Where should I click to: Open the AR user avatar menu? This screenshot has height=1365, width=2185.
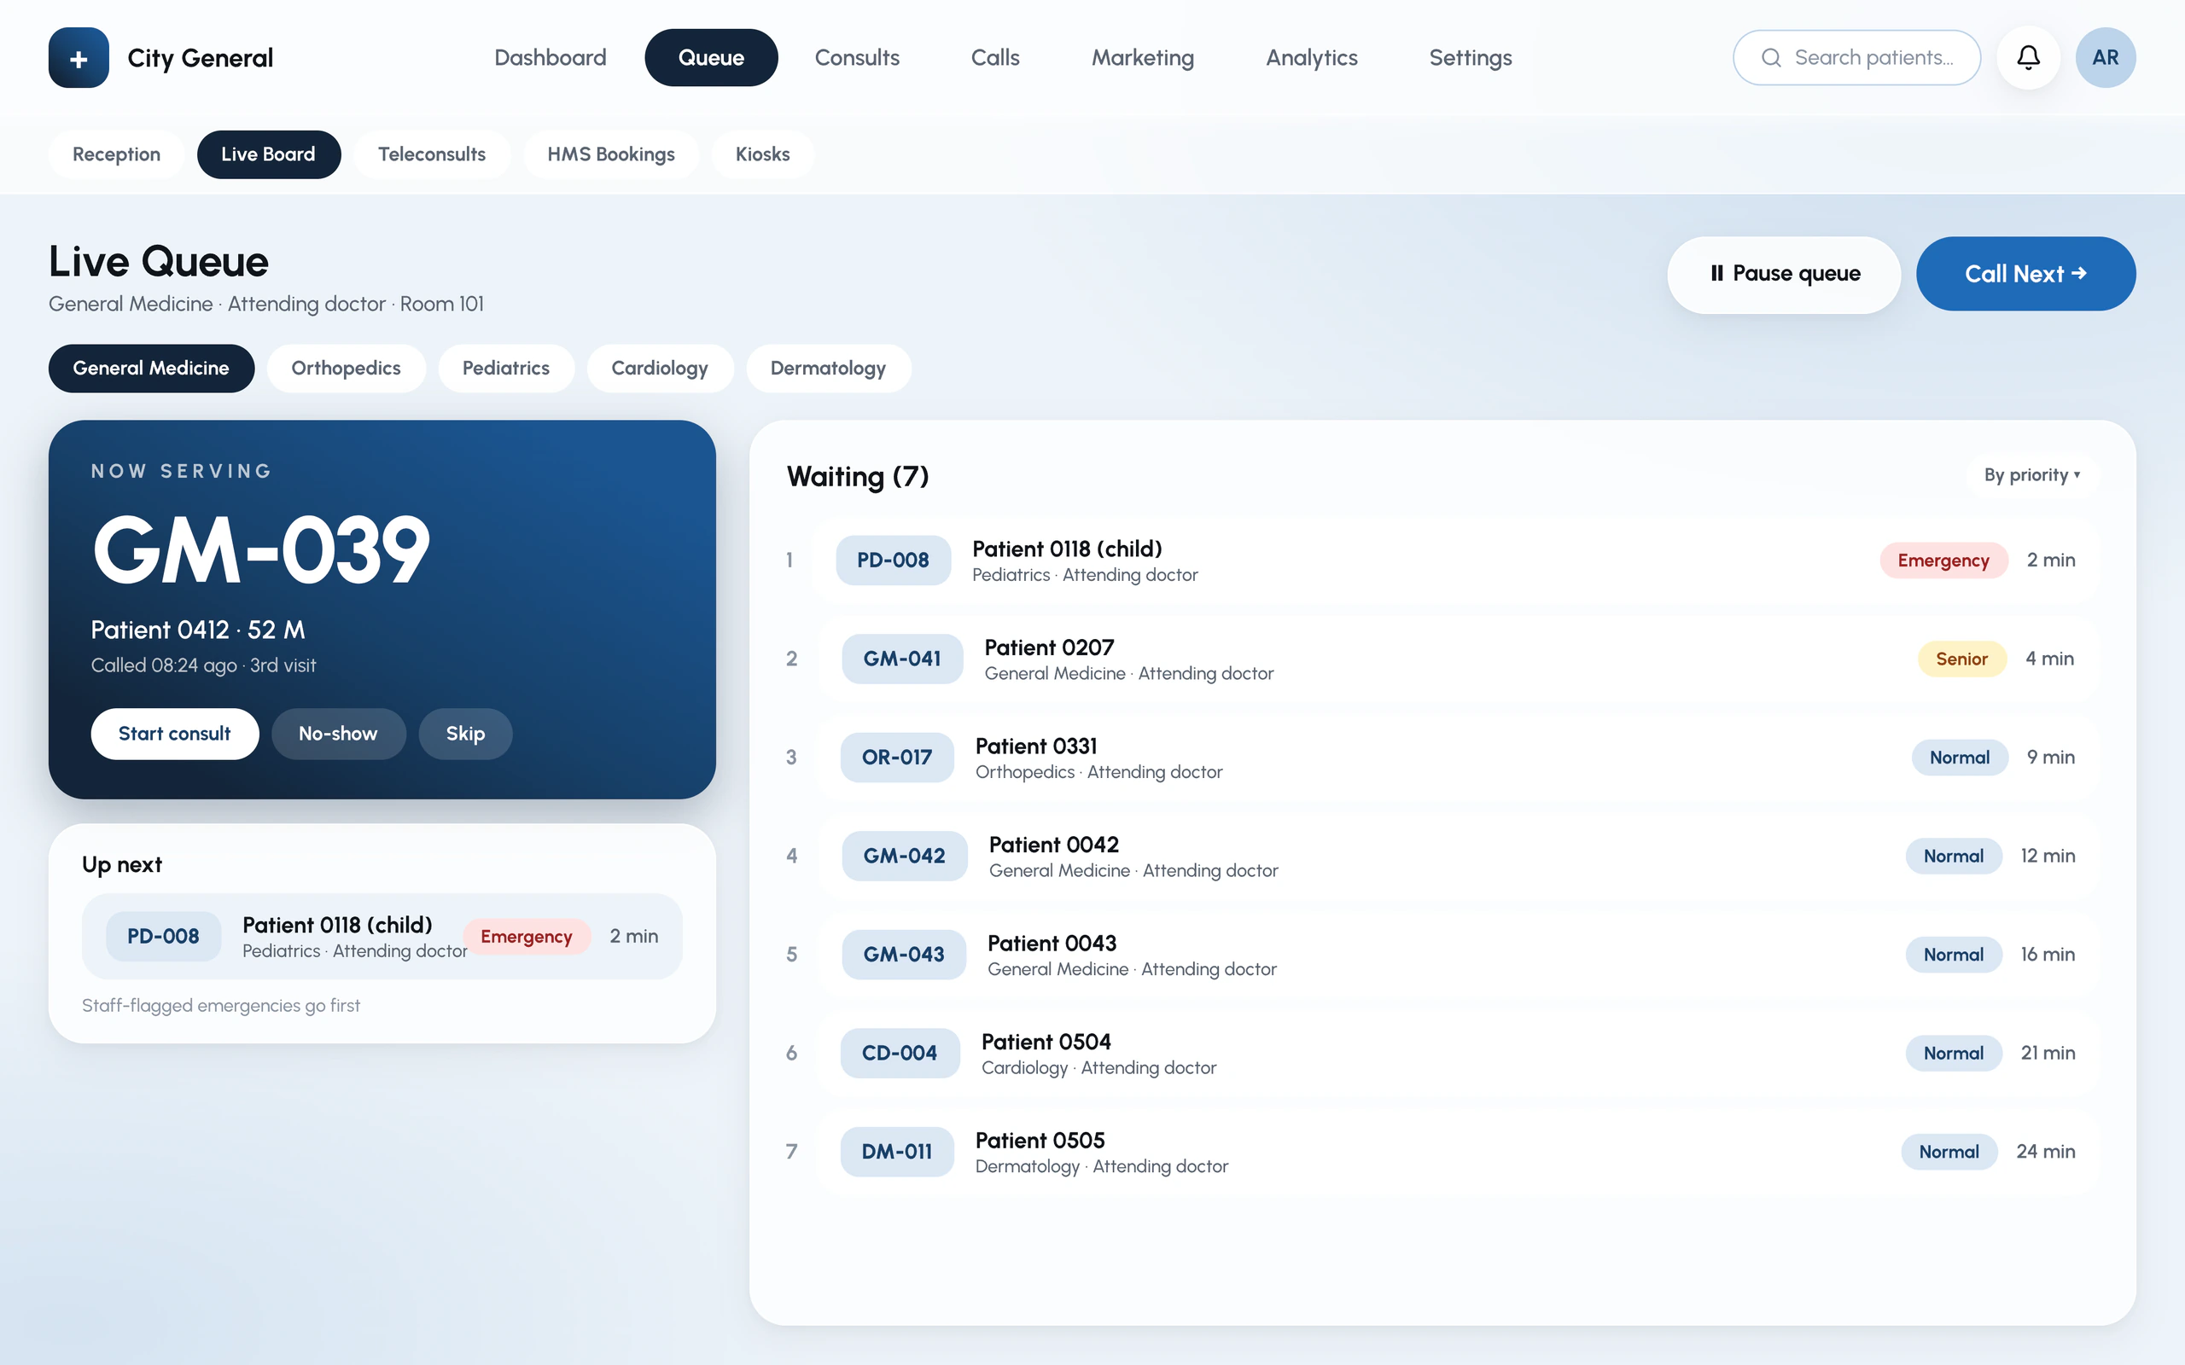click(2105, 58)
